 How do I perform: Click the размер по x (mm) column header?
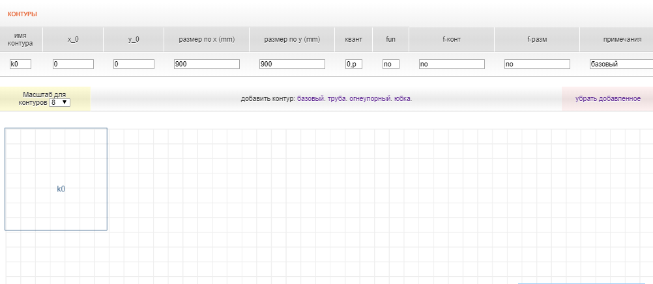tap(207, 40)
